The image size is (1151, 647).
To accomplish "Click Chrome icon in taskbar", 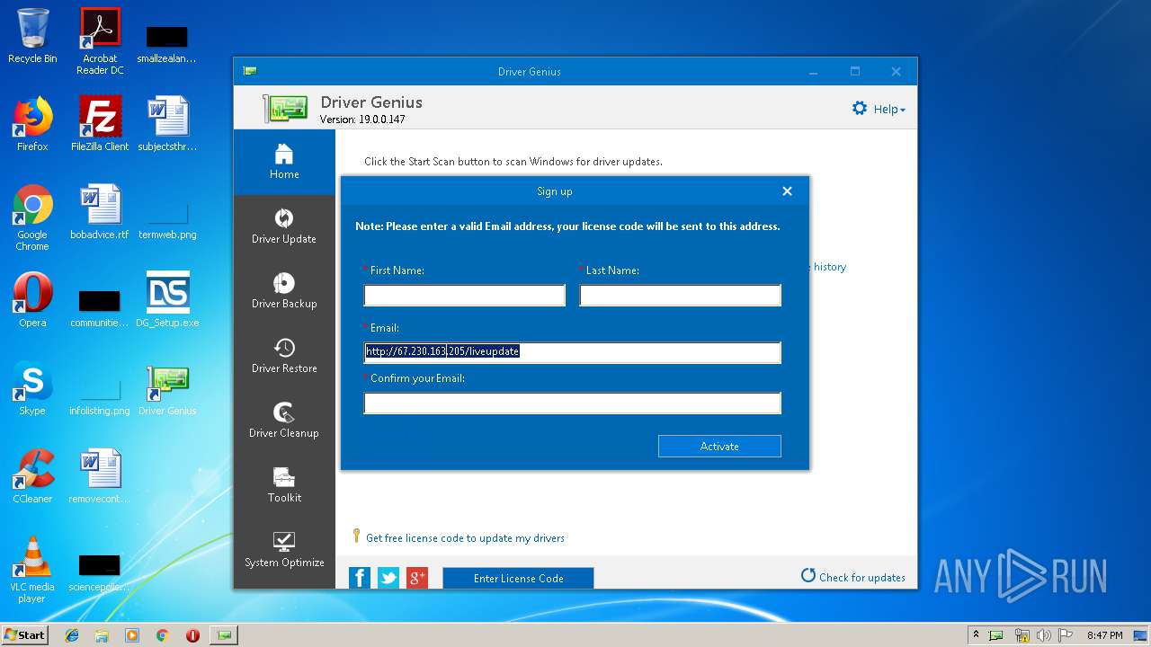I will [163, 635].
